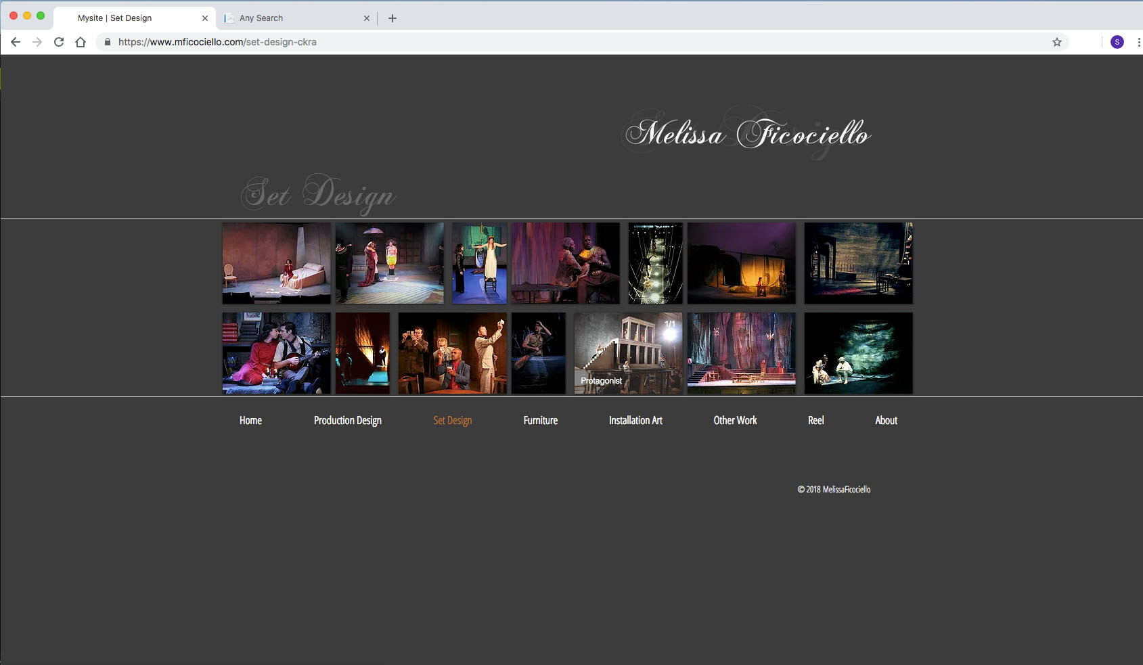Open the About page

pyautogui.click(x=886, y=420)
